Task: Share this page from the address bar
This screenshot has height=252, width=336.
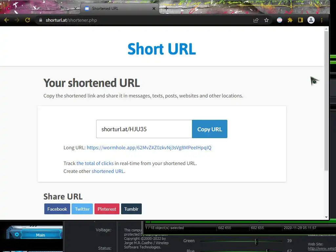Action: tap(256, 20)
